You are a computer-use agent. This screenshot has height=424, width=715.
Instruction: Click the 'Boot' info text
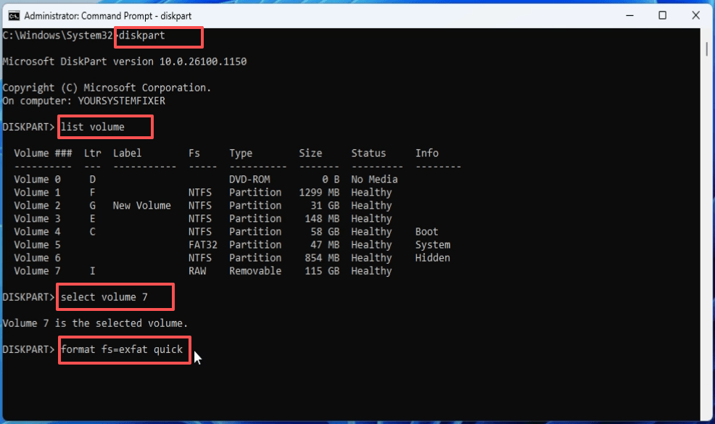coord(427,232)
